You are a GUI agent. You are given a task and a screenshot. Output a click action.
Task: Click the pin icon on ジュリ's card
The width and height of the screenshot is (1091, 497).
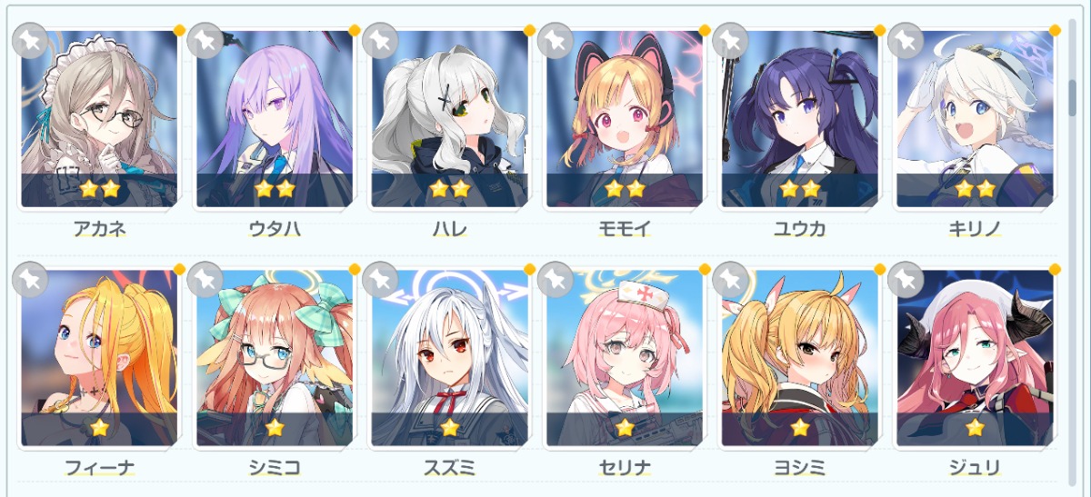(906, 280)
